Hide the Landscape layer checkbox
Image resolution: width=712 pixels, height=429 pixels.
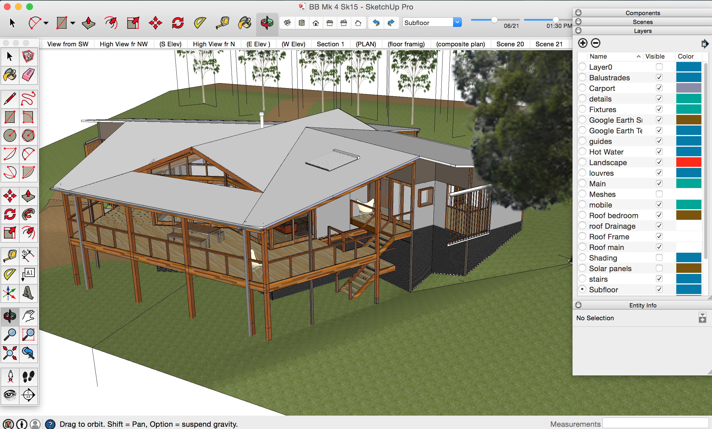point(659,162)
